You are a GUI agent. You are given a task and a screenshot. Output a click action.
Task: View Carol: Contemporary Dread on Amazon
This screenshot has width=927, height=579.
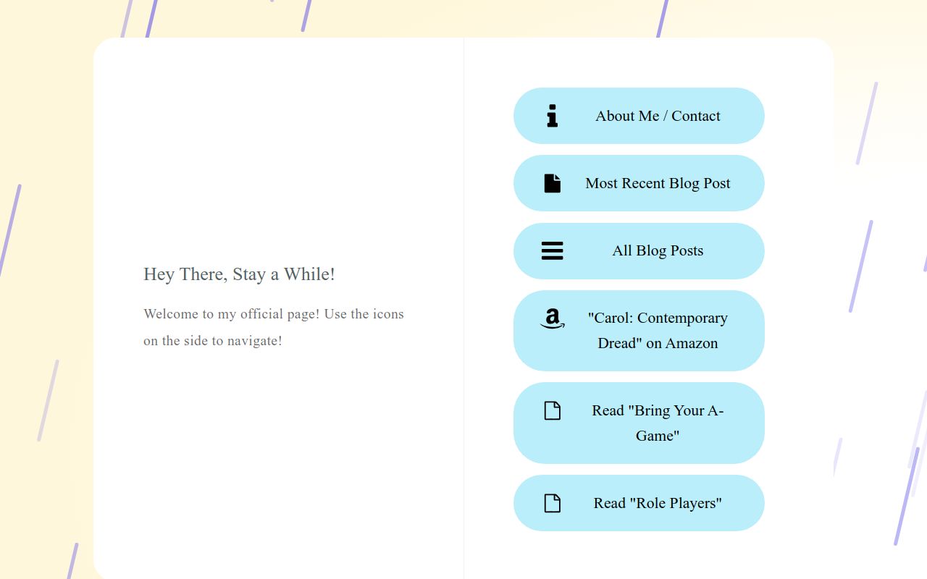point(639,330)
